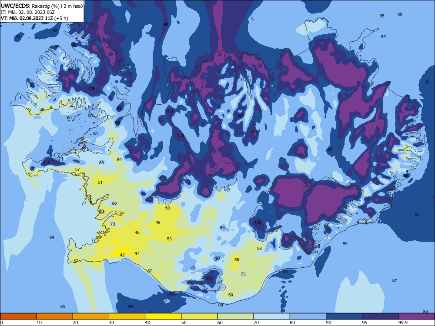The image size is (435, 326).
Task: Click the value '92' near the southeast coast
Action: [285, 271]
